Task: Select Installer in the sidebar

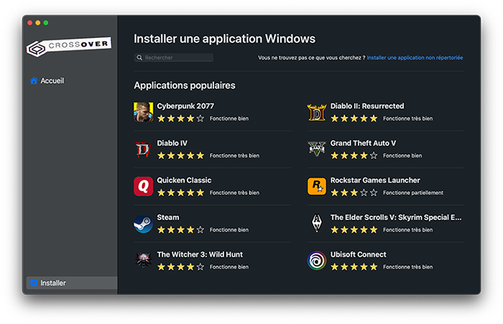Action: click(72, 283)
